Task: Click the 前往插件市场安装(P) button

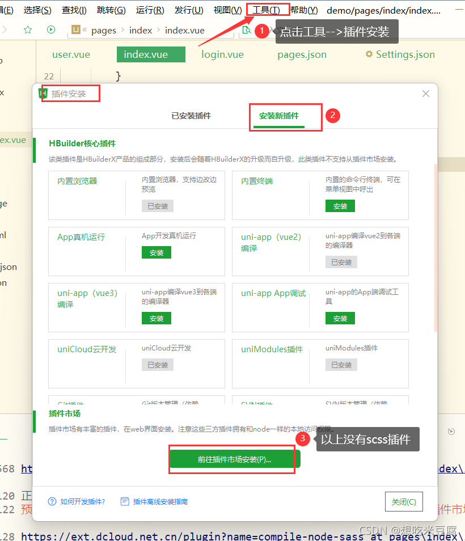Action: (x=232, y=459)
